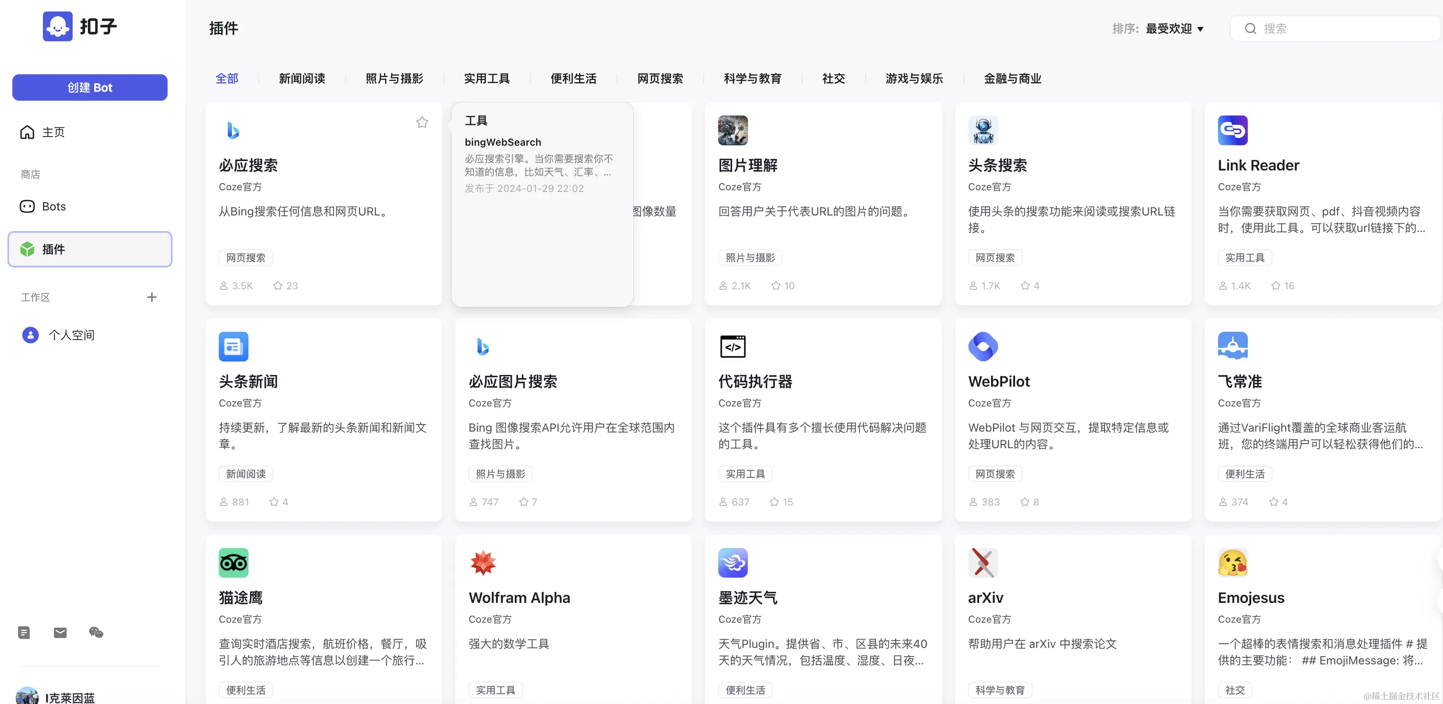Click the 创建 Bot button

[90, 87]
